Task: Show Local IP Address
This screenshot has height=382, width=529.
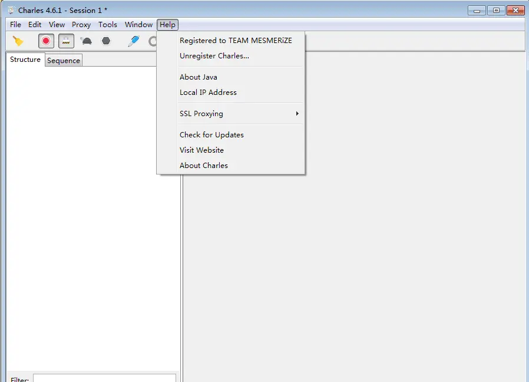Action: (208, 93)
